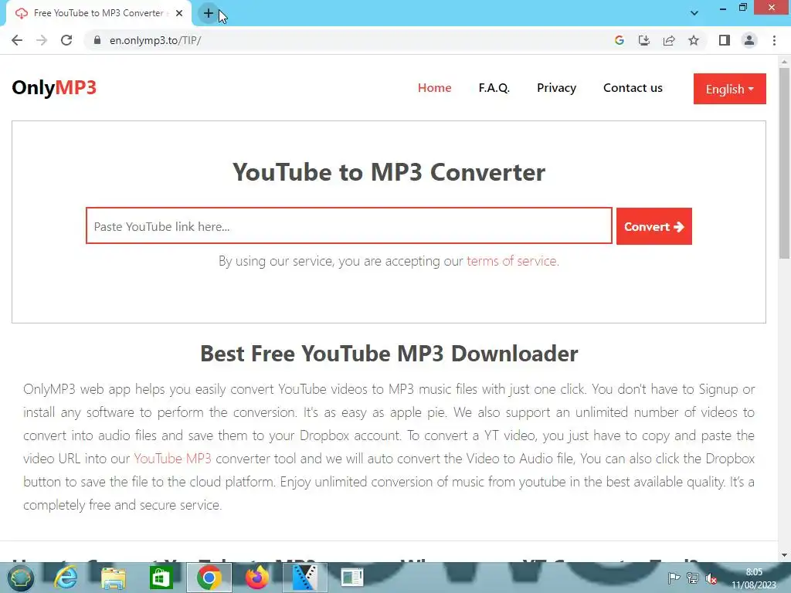Click the page scrollbar up arrow

[x=784, y=62]
